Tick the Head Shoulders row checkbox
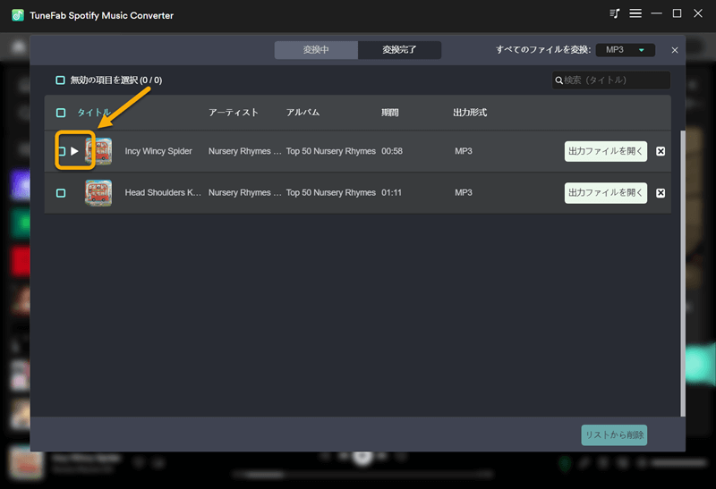 tap(61, 193)
